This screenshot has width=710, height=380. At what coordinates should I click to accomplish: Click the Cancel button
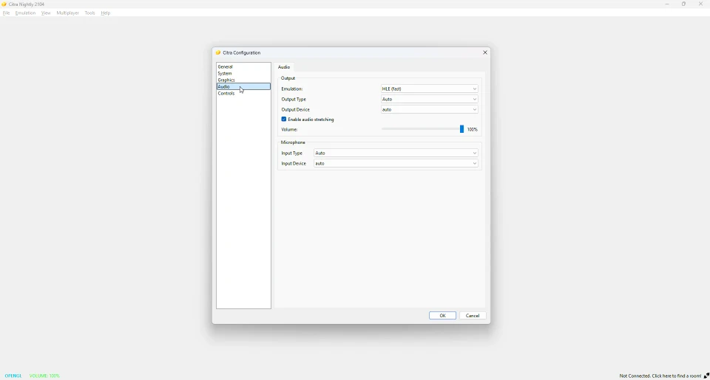coord(473,316)
